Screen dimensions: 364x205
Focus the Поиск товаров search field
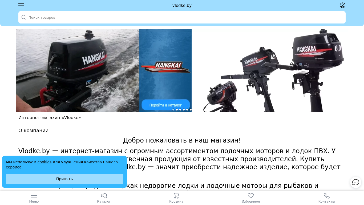coord(184,17)
